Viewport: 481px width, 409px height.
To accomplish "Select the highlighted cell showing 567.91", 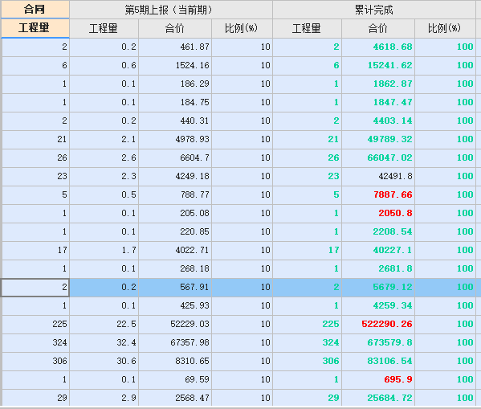I will coord(175,287).
